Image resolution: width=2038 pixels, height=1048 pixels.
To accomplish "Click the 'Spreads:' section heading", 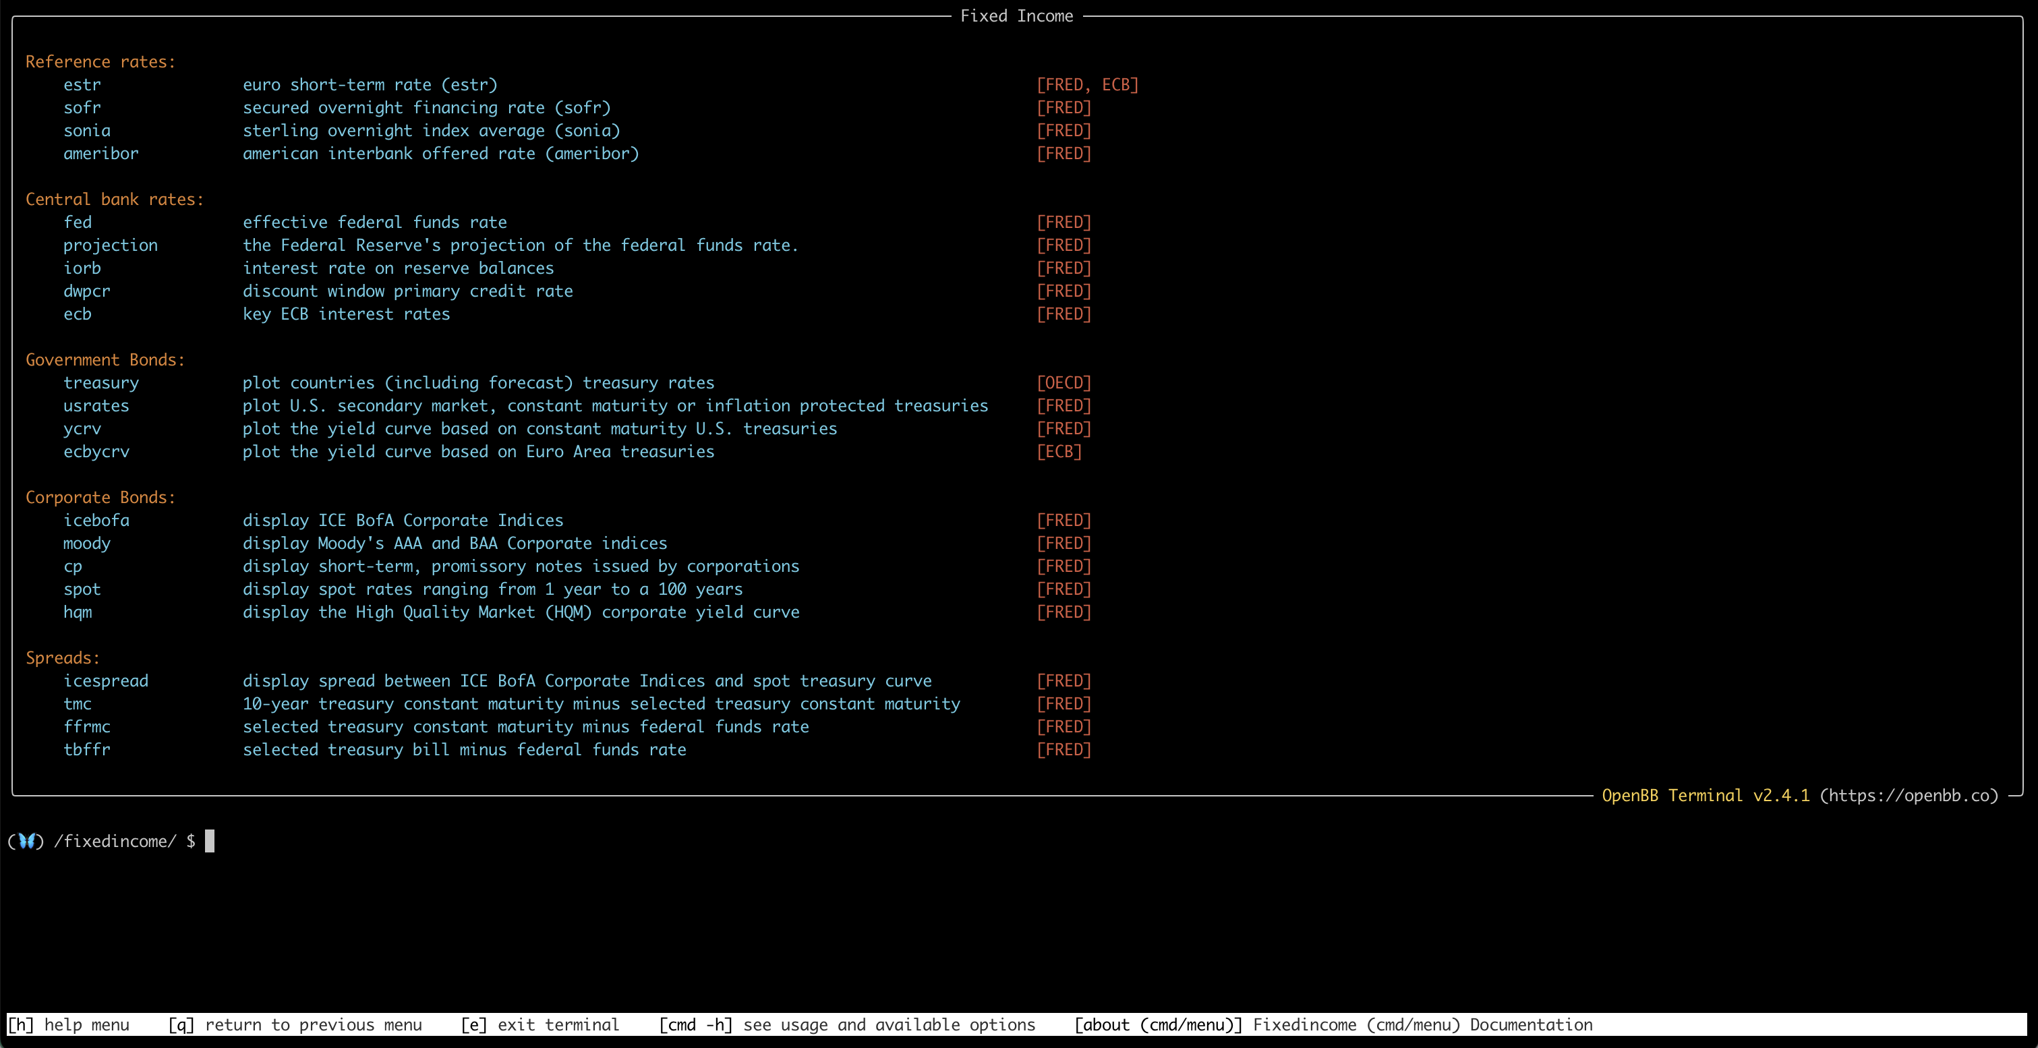I will coord(63,658).
